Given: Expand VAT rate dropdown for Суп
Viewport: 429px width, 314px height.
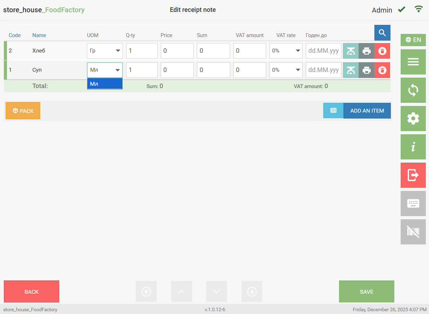Looking at the screenshot, I should tap(285, 70).
